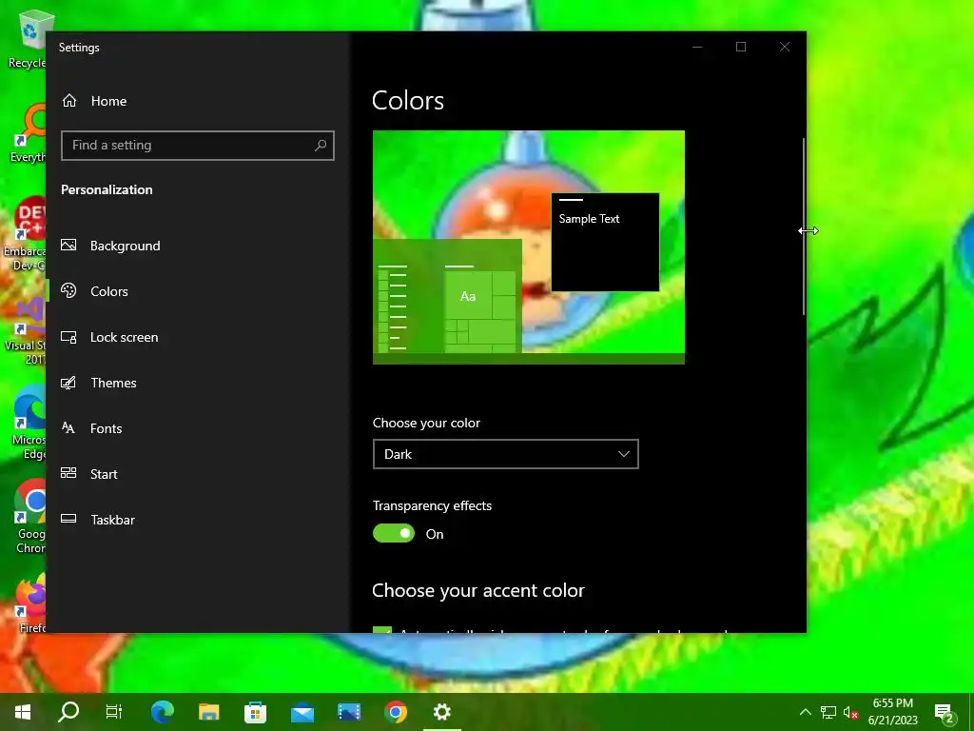The height and width of the screenshot is (731, 974).
Task: Turn off Transparency effects toggle
Action: pos(393,533)
